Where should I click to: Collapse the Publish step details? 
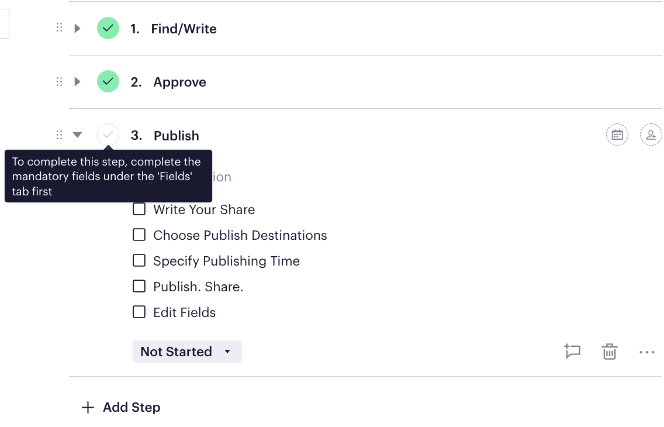pyautogui.click(x=78, y=135)
